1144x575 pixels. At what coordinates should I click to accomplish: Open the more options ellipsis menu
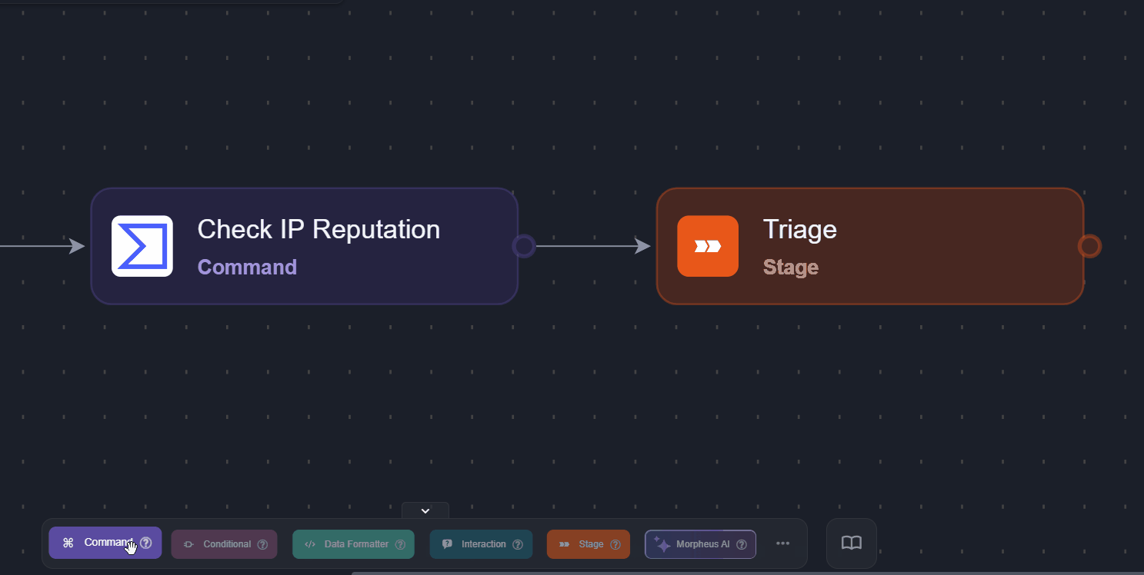783,543
